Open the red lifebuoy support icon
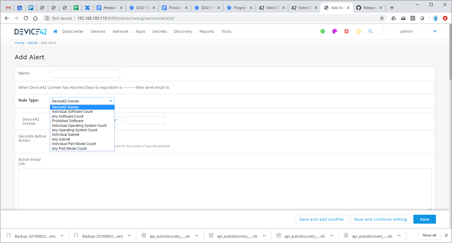The image size is (452, 243). pyautogui.click(x=346, y=31)
